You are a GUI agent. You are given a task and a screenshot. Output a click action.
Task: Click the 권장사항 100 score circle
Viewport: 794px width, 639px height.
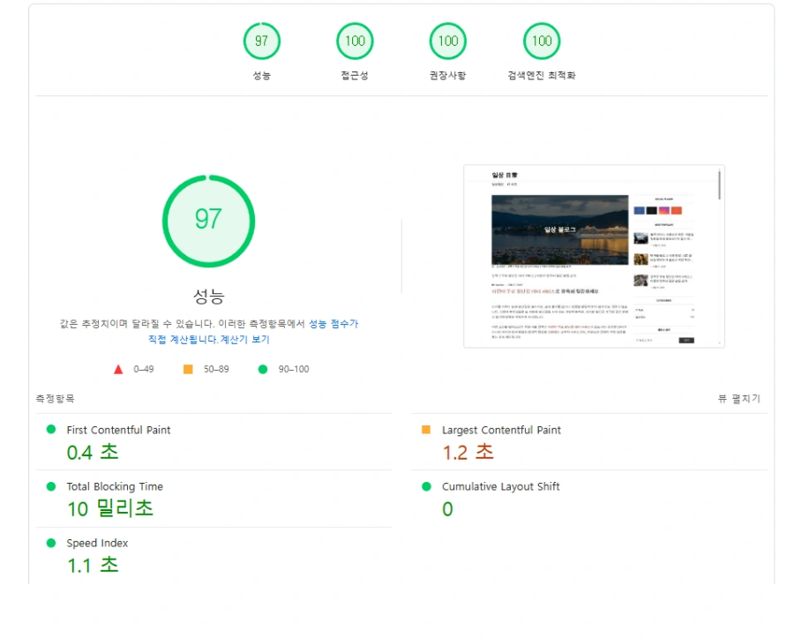point(447,41)
